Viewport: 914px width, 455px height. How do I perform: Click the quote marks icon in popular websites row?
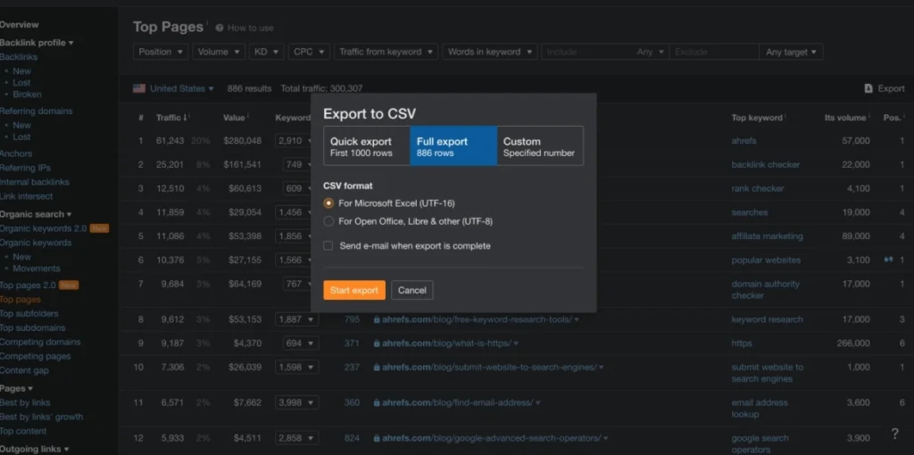pos(888,260)
